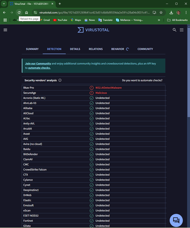Click the VirusTotal logo

pyautogui.click(x=93, y=30)
